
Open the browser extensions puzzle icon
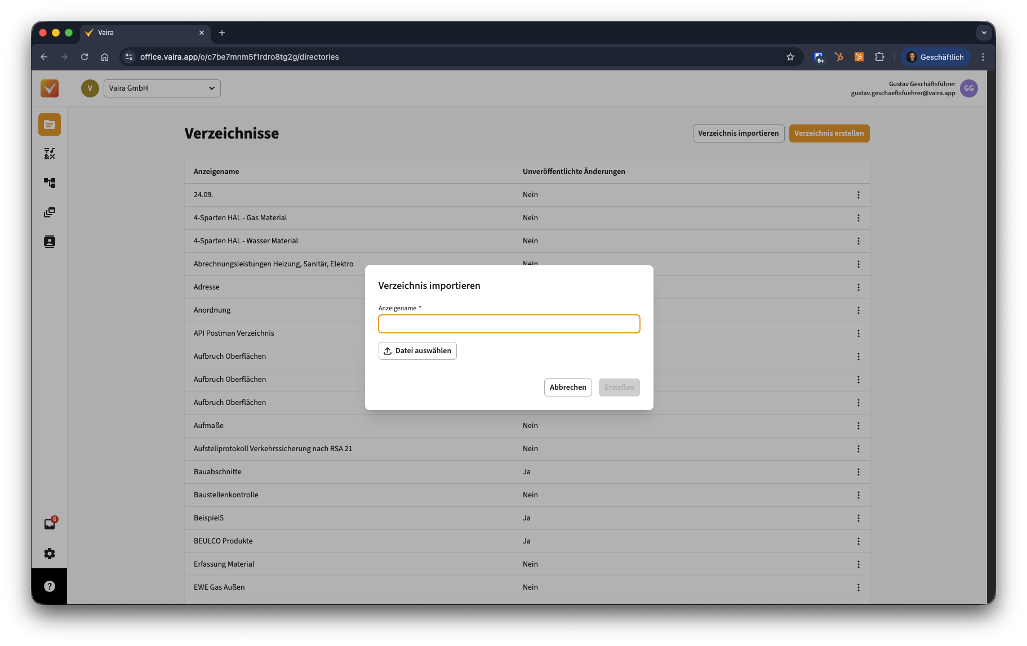coord(879,57)
